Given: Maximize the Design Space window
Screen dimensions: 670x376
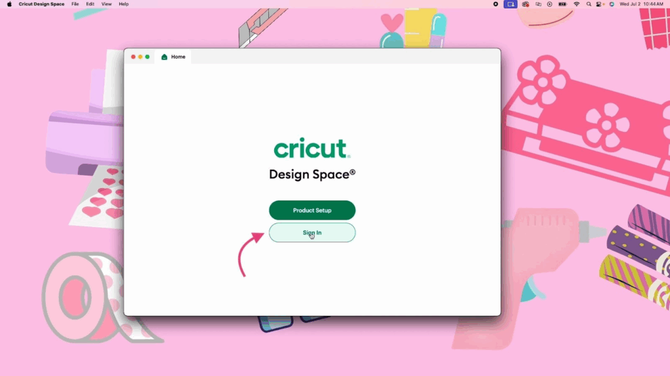Looking at the screenshot, I should click(x=147, y=57).
